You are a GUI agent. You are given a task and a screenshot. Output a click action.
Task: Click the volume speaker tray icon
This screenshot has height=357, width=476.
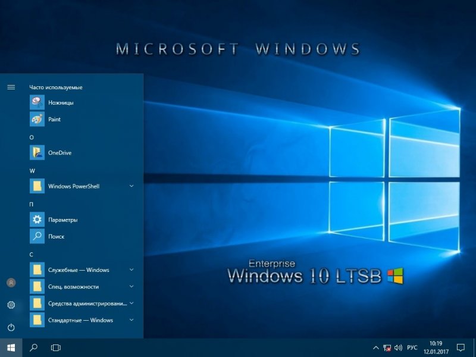click(x=398, y=348)
